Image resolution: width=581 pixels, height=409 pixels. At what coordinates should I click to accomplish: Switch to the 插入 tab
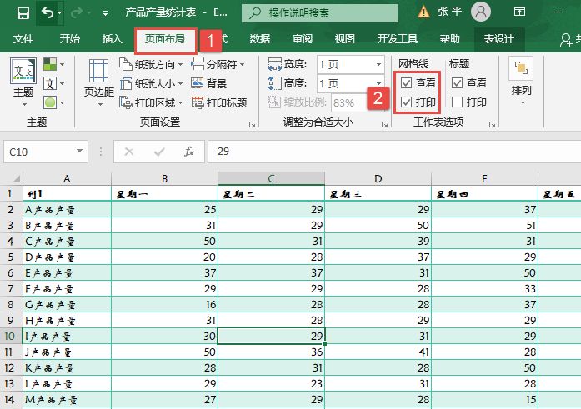(113, 39)
